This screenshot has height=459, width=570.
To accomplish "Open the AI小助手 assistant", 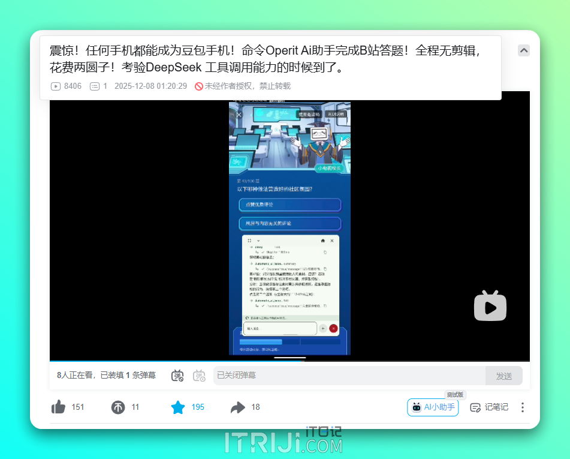I will (x=433, y=407).
